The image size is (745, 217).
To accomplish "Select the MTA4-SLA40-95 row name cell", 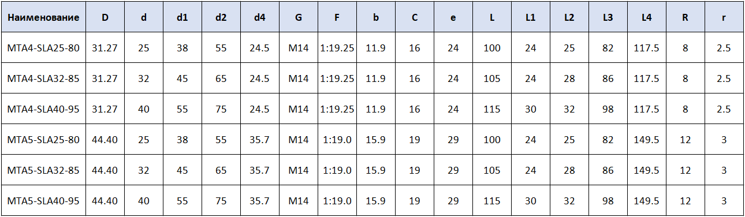I will click(x=43, y=109).
